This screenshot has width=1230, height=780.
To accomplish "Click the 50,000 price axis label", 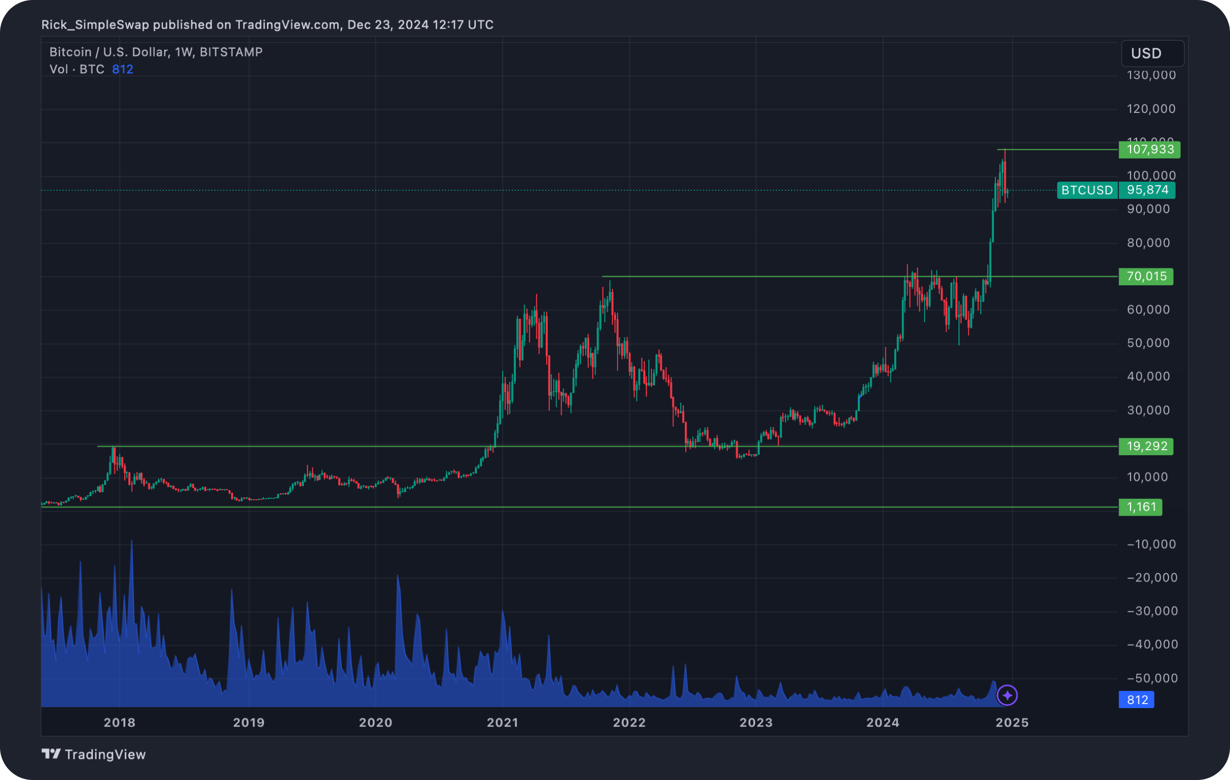I will pos(1148,343).
